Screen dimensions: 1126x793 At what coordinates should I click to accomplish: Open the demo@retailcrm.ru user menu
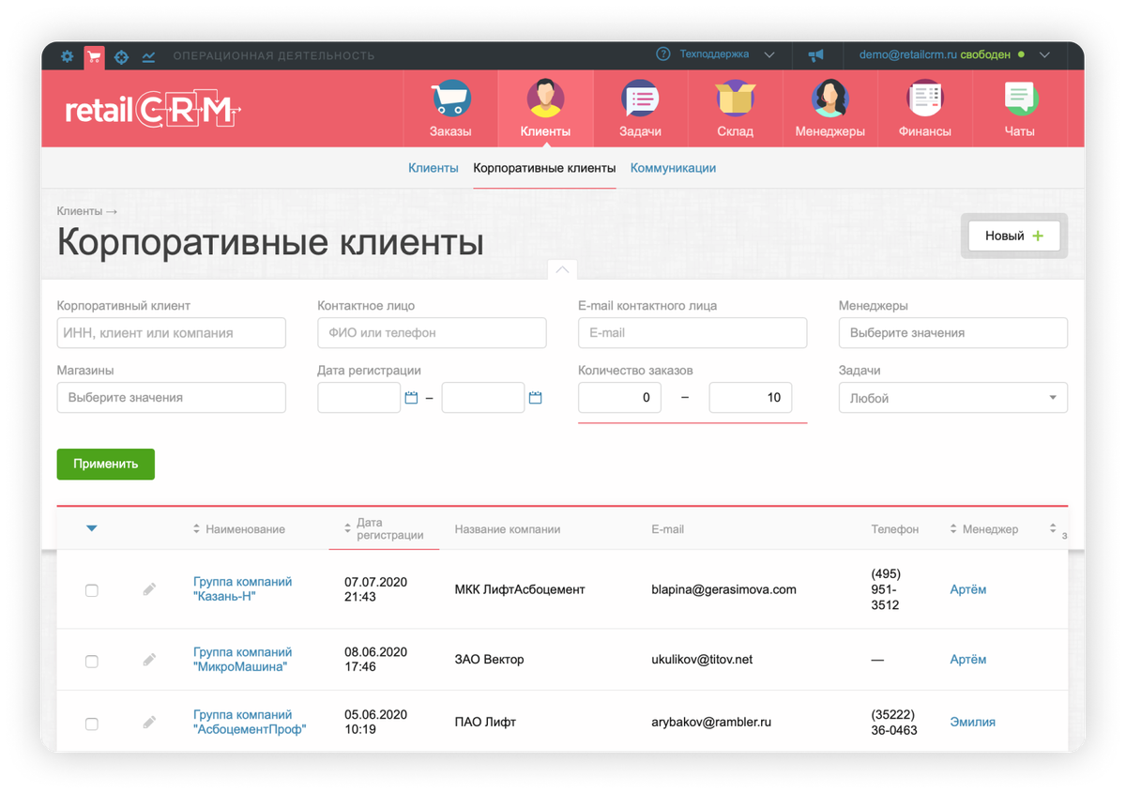953,54
